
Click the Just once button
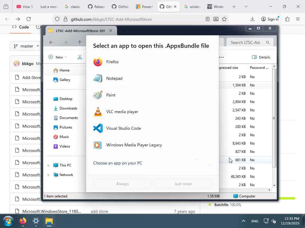click(183, 184)
